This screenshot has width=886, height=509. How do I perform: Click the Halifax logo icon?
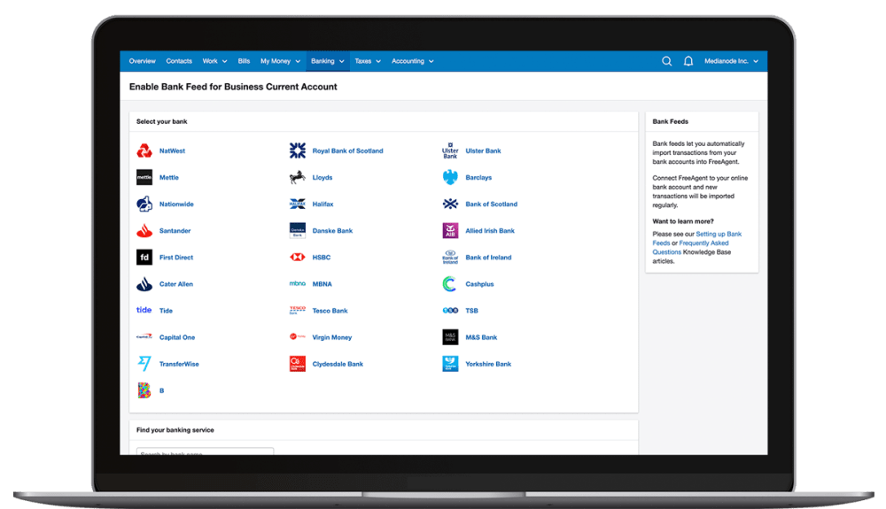tap(298, 204)
